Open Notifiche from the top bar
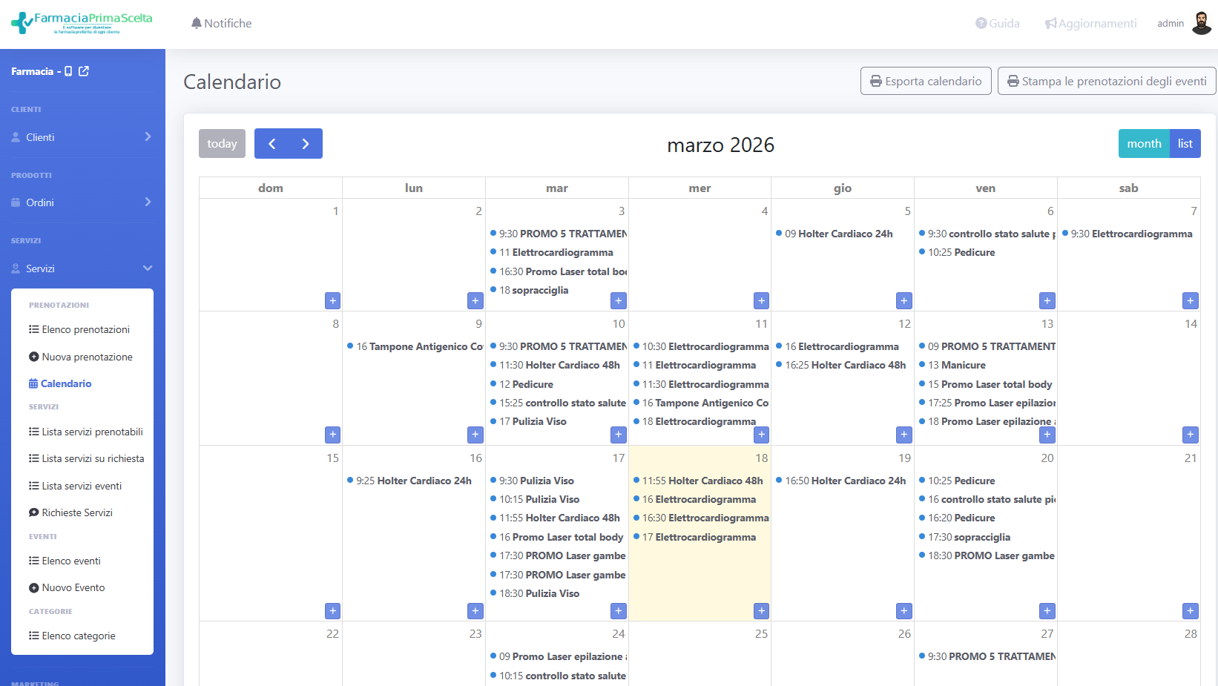The width and height of the screenshot is (1218, 686). click(x=221, y=22)
